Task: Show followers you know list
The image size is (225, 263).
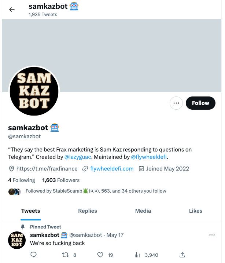Action: (96, 191)
